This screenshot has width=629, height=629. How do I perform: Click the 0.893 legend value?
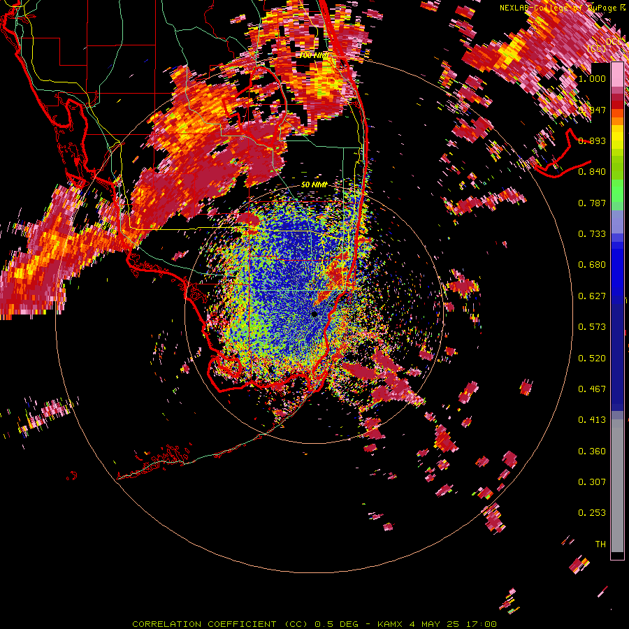[x=592, y=140]
